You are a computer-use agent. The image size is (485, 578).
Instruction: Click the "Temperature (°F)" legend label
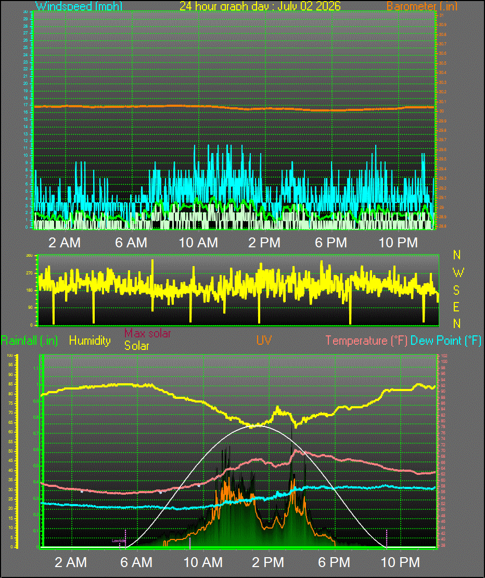click(366, 340)
